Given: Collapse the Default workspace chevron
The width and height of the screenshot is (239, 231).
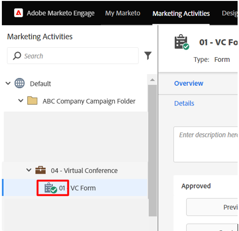Looking at the screenshot, I should coord(8,83).
